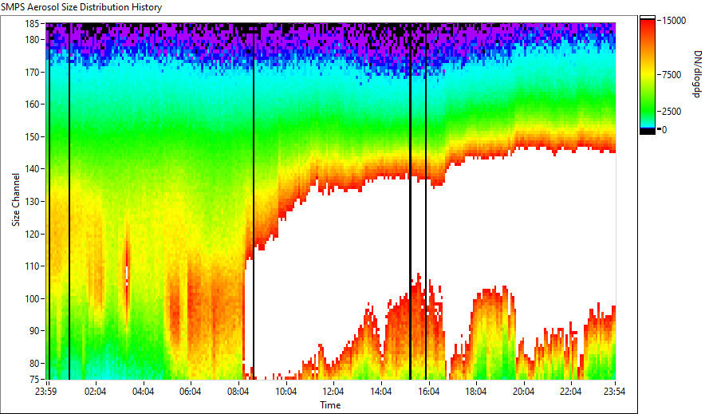Click the color ramp bar of the legend
705x414 pixels.
(648, 75)
